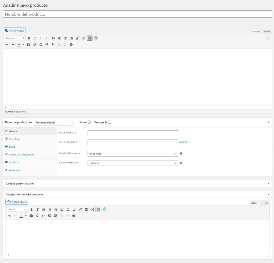Apply strikethrough in main editor
Image resolution: width=274 pixels, height=263 pixels.
tap(7, 45)
